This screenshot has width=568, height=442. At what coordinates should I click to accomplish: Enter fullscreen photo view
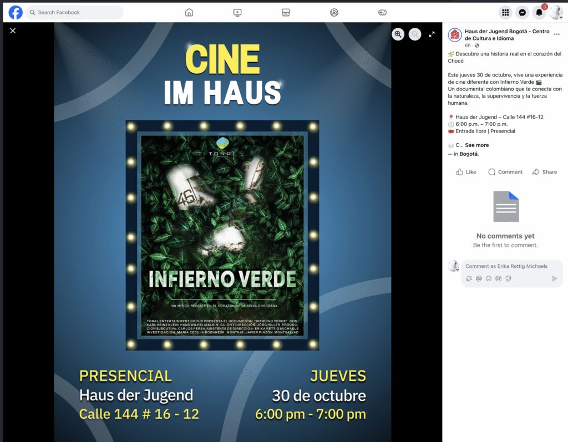pyautogui.click(x=432, y=34)
